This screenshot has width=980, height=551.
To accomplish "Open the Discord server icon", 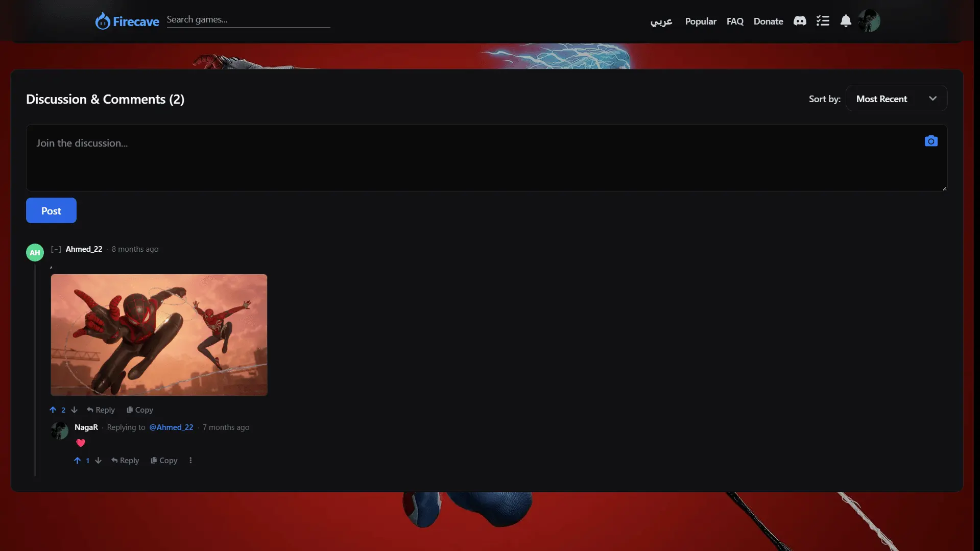I will click(800, 21).
